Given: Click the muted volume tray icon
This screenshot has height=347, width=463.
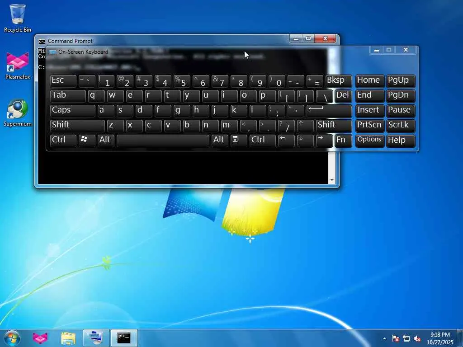Looking at the screenshot, I should pyautogui.click(x=417, y=339).
